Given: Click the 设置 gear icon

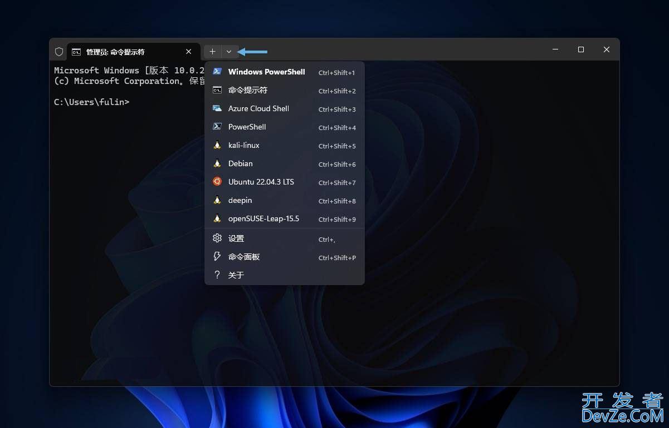Looking at the screenshot, I should [217, 238].
